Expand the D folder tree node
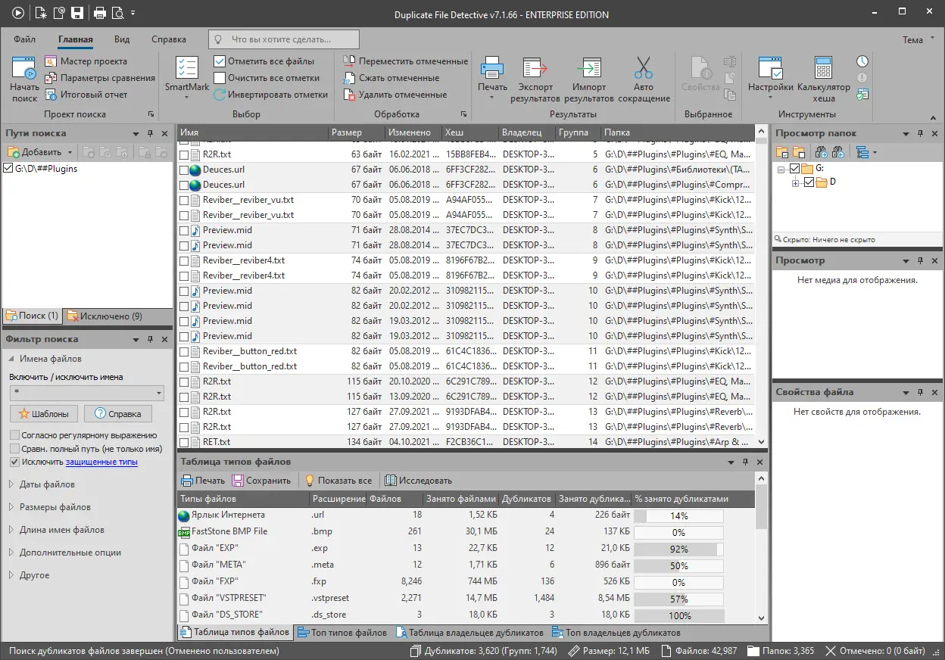945x660 pixels. tap(796, 182)
